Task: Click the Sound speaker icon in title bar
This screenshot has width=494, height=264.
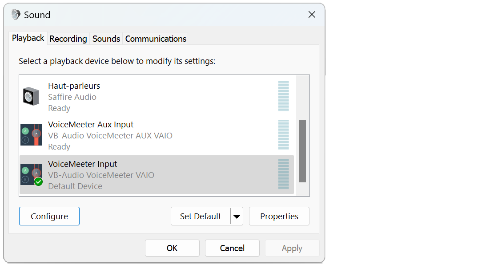Action: point(16,15)
